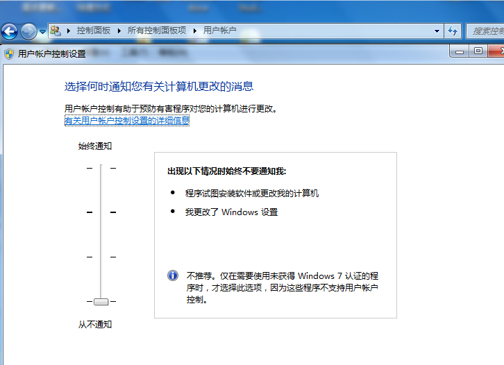Click sentence 用户帐户控制有助于预防有害程序

(x=171, y=109)
